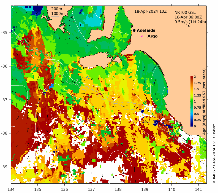
Task: Click colorbar tick label '0.25'
Action: click(197, 120)
